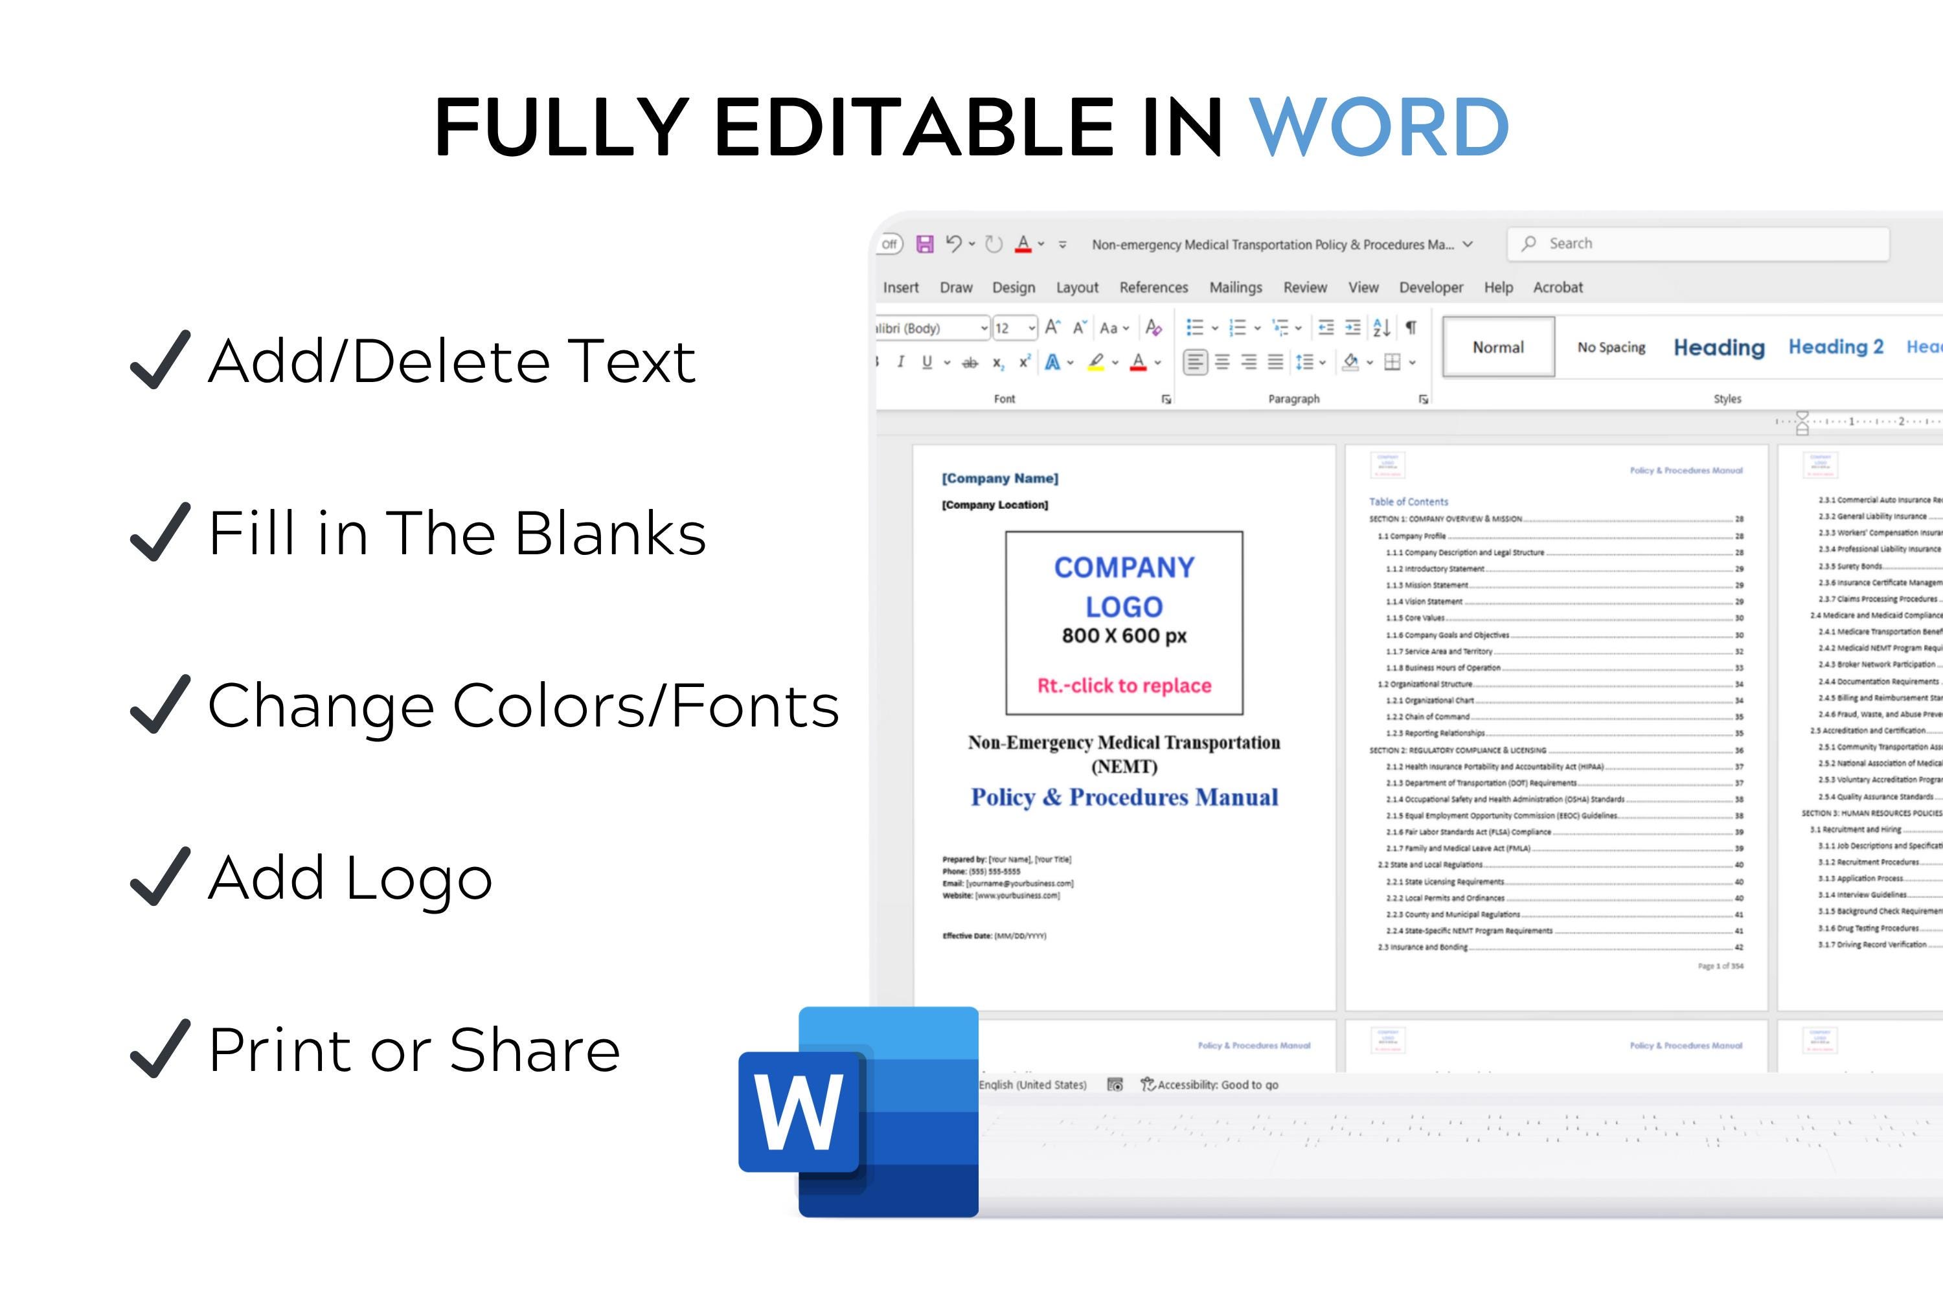The image size is (1943, 1295).
Task: Increase the font size
Action: tap(1052, 327)
